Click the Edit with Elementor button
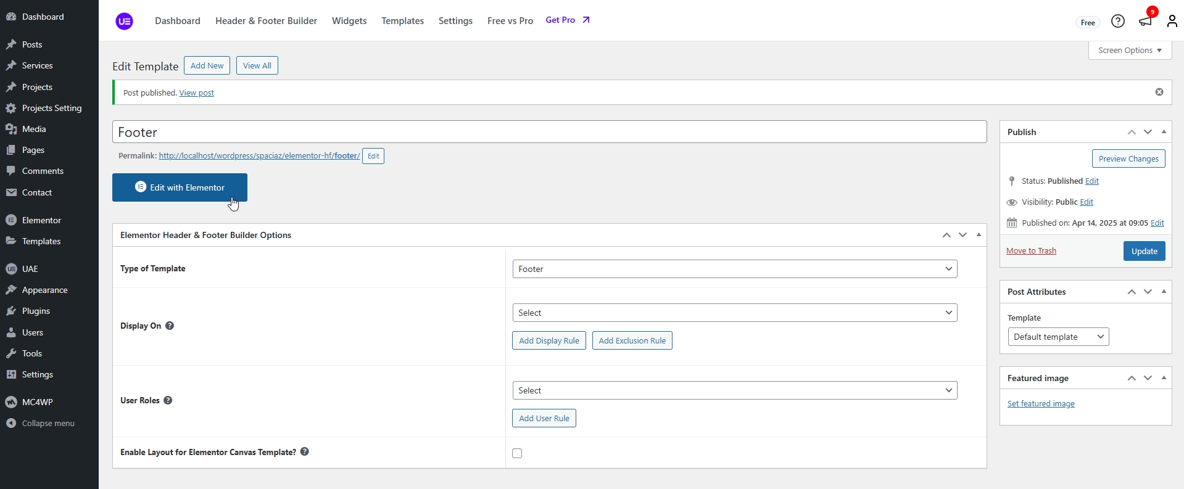Screen dimensions: 1184x489 [x=180, y=187]
